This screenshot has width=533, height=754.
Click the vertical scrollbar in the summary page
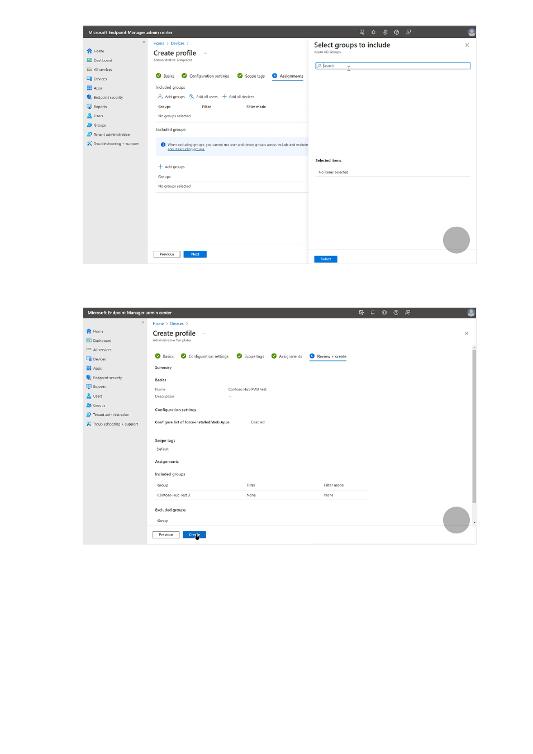474,424
